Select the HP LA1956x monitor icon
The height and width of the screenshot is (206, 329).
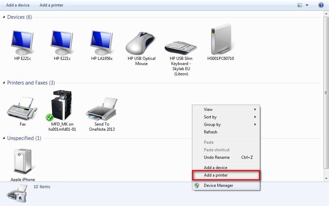coord(101,41)
